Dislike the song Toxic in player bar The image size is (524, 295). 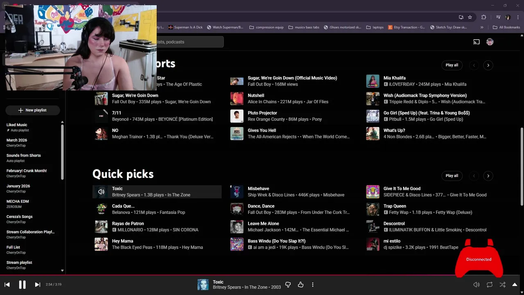pyautogui.click(x=288, y=284)
